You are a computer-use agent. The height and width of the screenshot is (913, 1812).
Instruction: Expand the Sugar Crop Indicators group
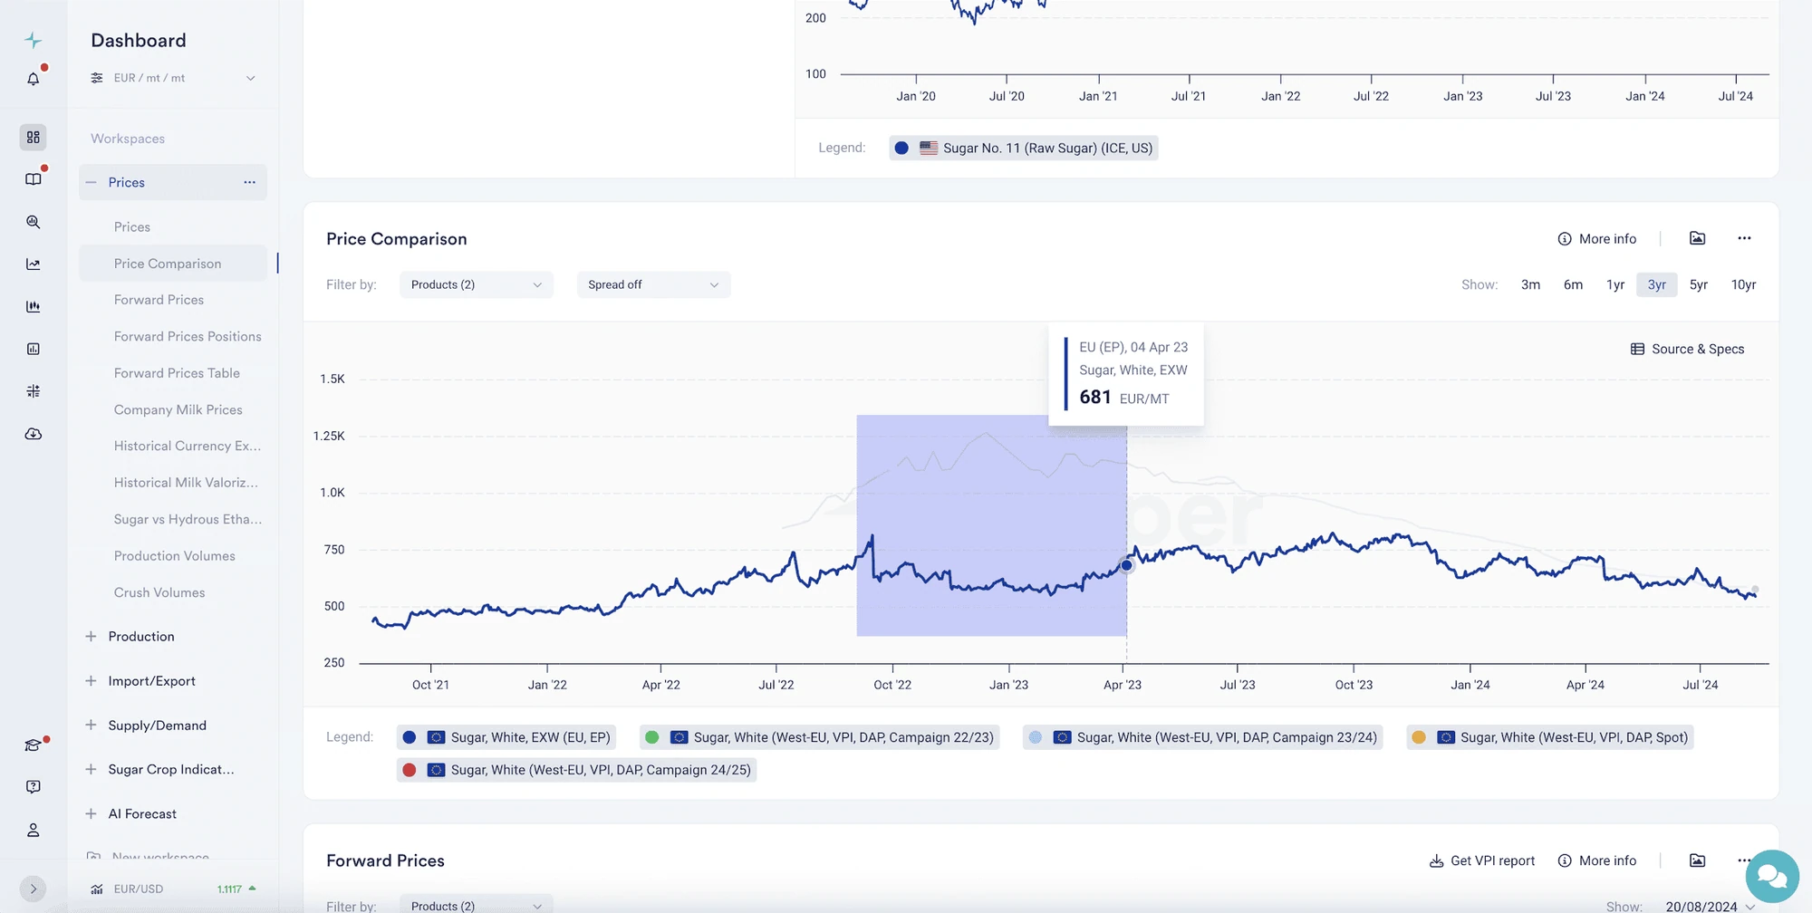tap(91, 770)
